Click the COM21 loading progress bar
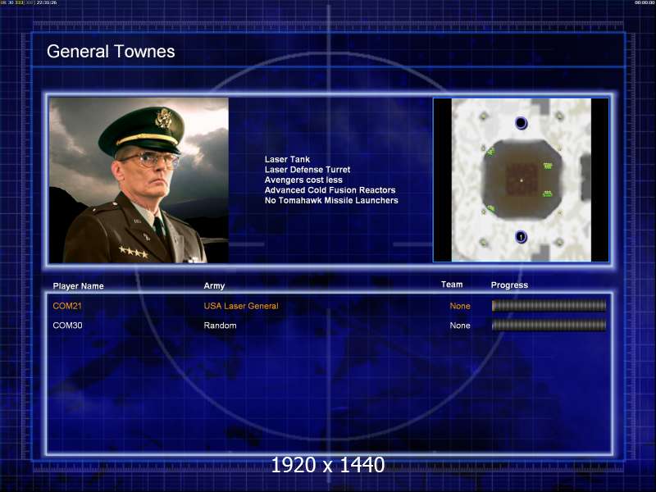The image size is (656, 492). coord(549,306)
